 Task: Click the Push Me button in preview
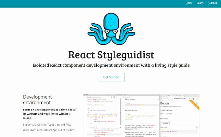(166, 124)
